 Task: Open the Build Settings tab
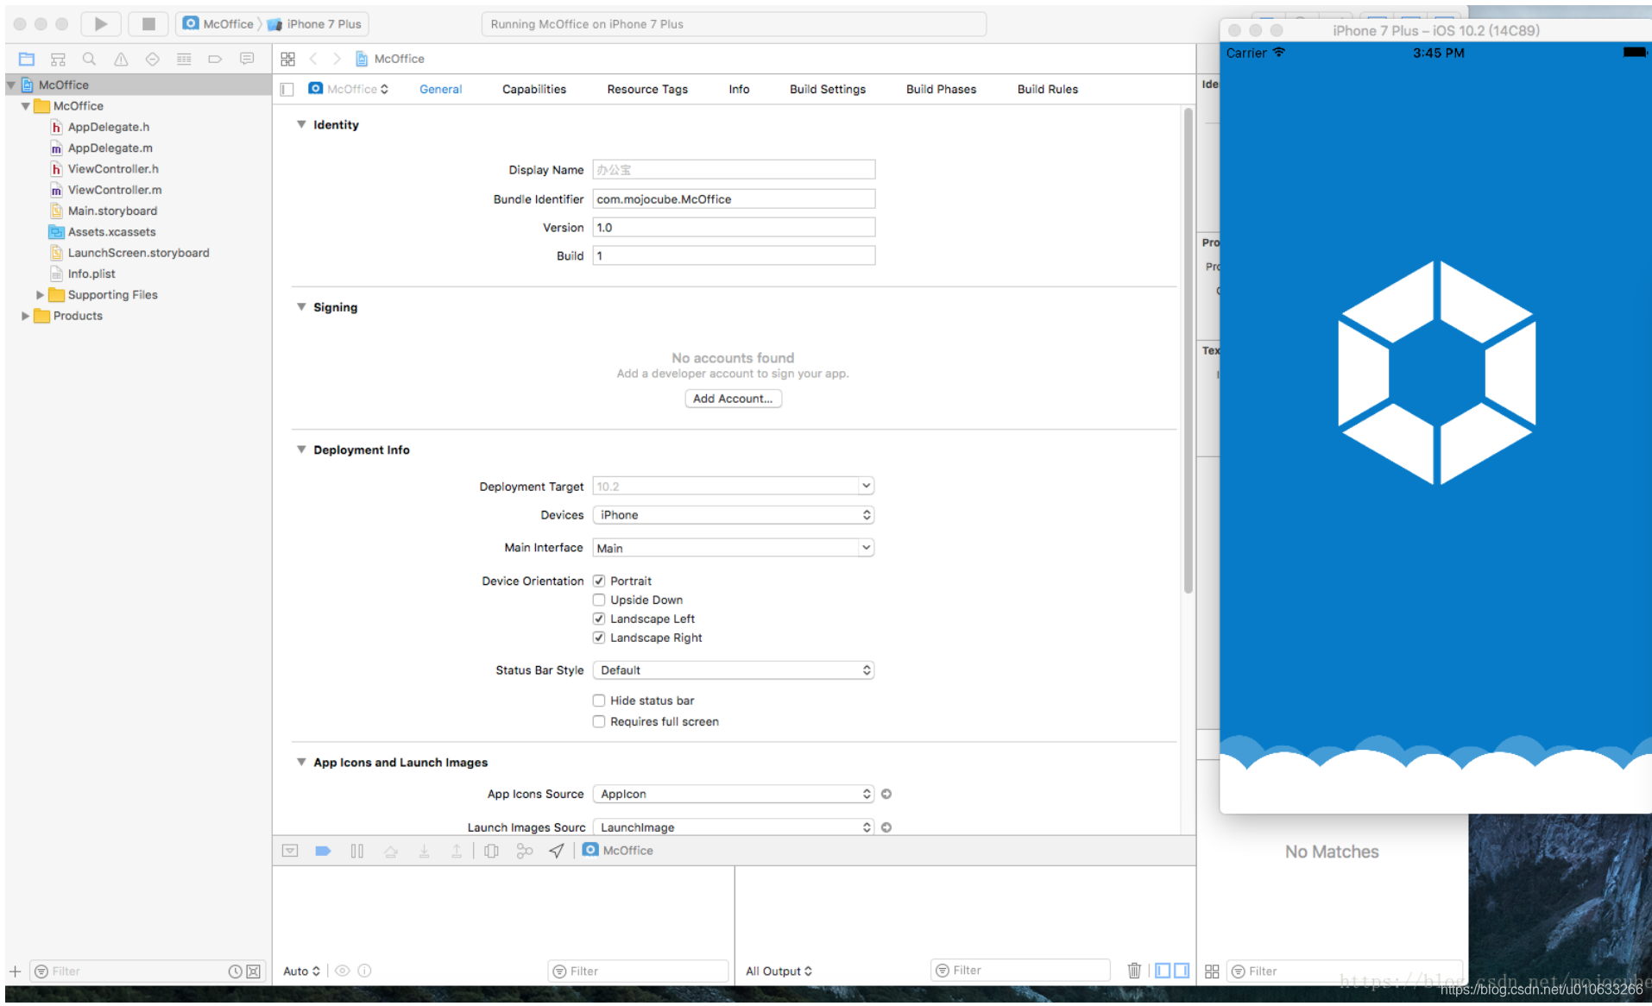pos(828,89)
